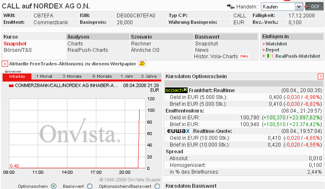325x189 pixels.
Task: Click the EUWAX logo
Action: pyautogui.click(x=178, y=131)
